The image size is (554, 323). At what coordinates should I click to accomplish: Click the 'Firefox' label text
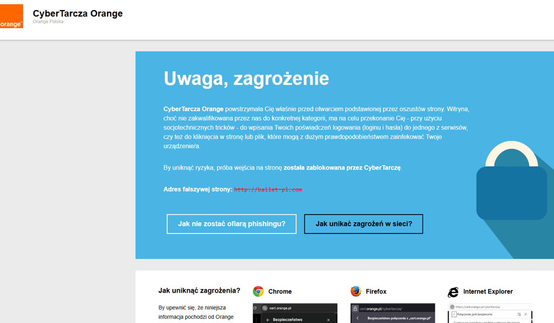[x=376, y=291]
